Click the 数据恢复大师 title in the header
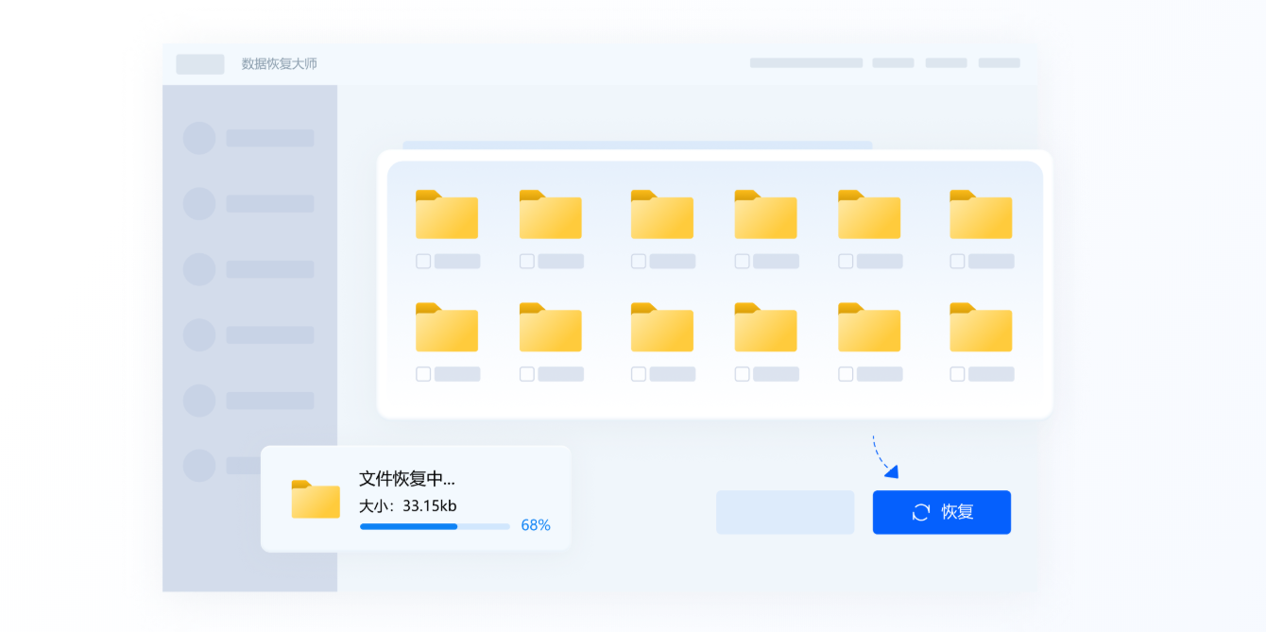The width and height of the screenshot is (1266, 632). (x=280, y=63)
